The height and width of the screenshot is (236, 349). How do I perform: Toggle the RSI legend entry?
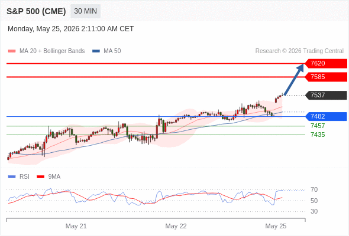tap(19, 177)
